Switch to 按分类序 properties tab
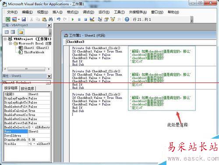 click(x=28, y=88)
